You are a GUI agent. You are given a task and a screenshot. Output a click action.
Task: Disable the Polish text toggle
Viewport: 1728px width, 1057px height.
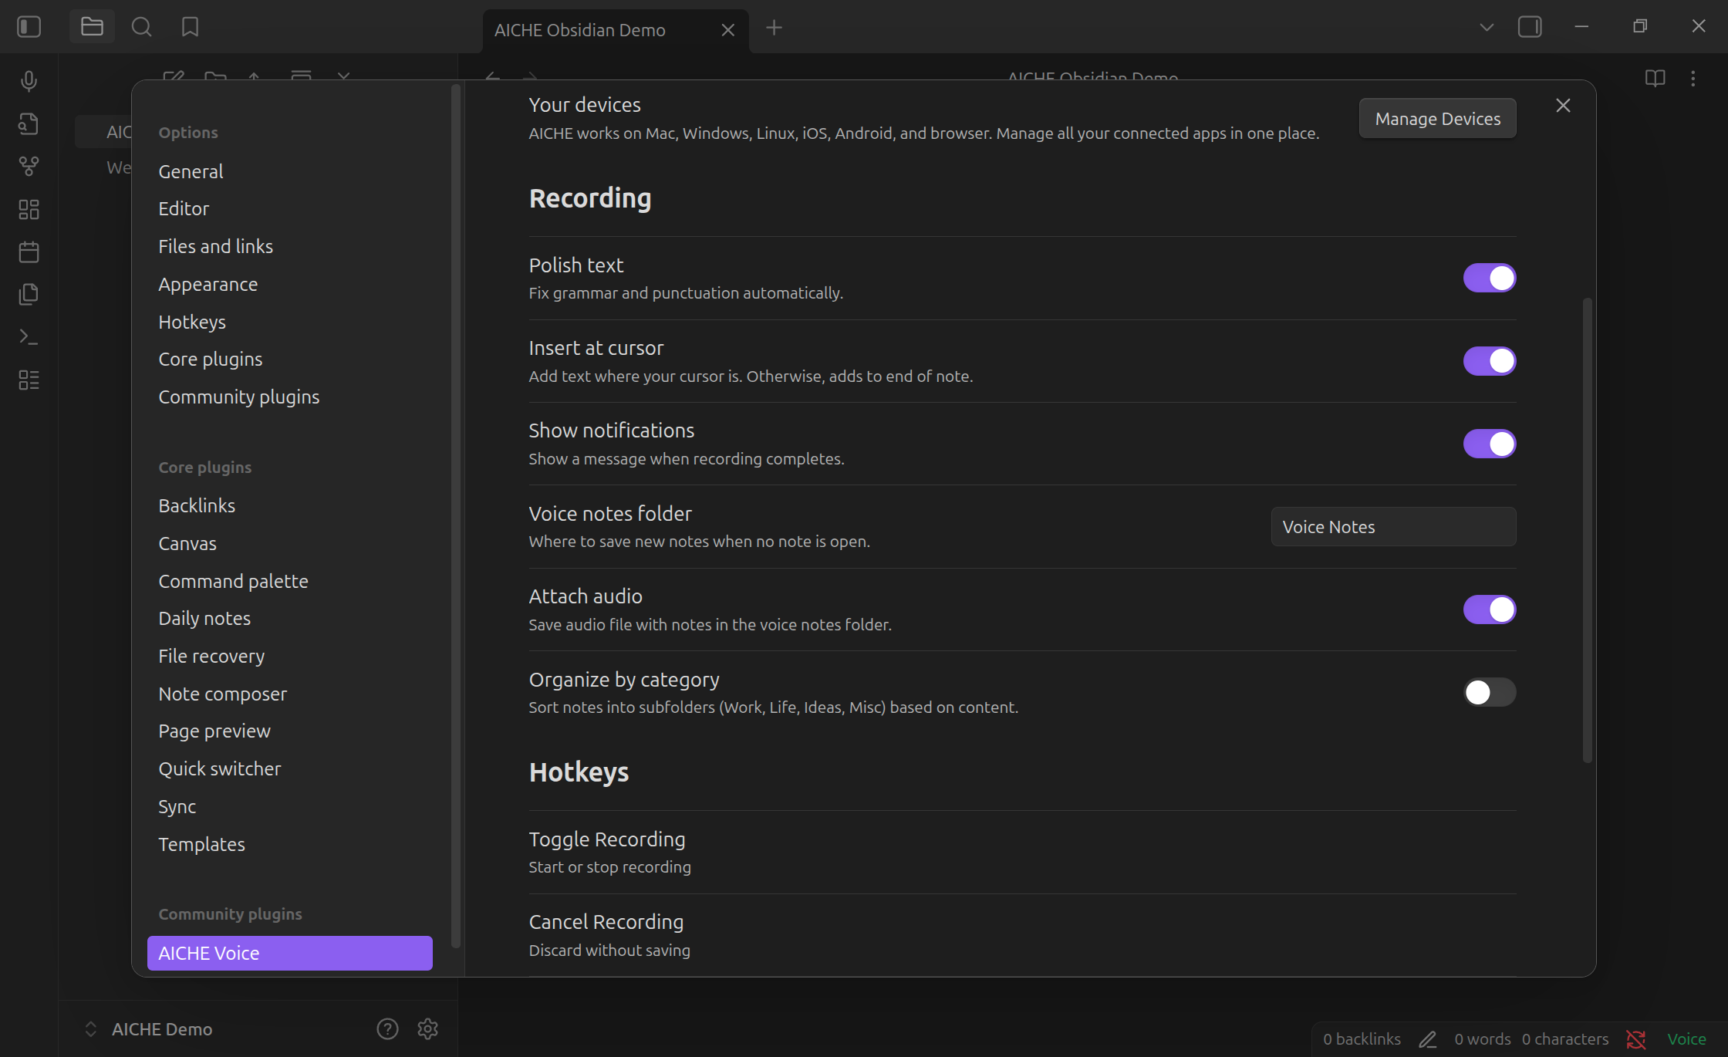1489,278
